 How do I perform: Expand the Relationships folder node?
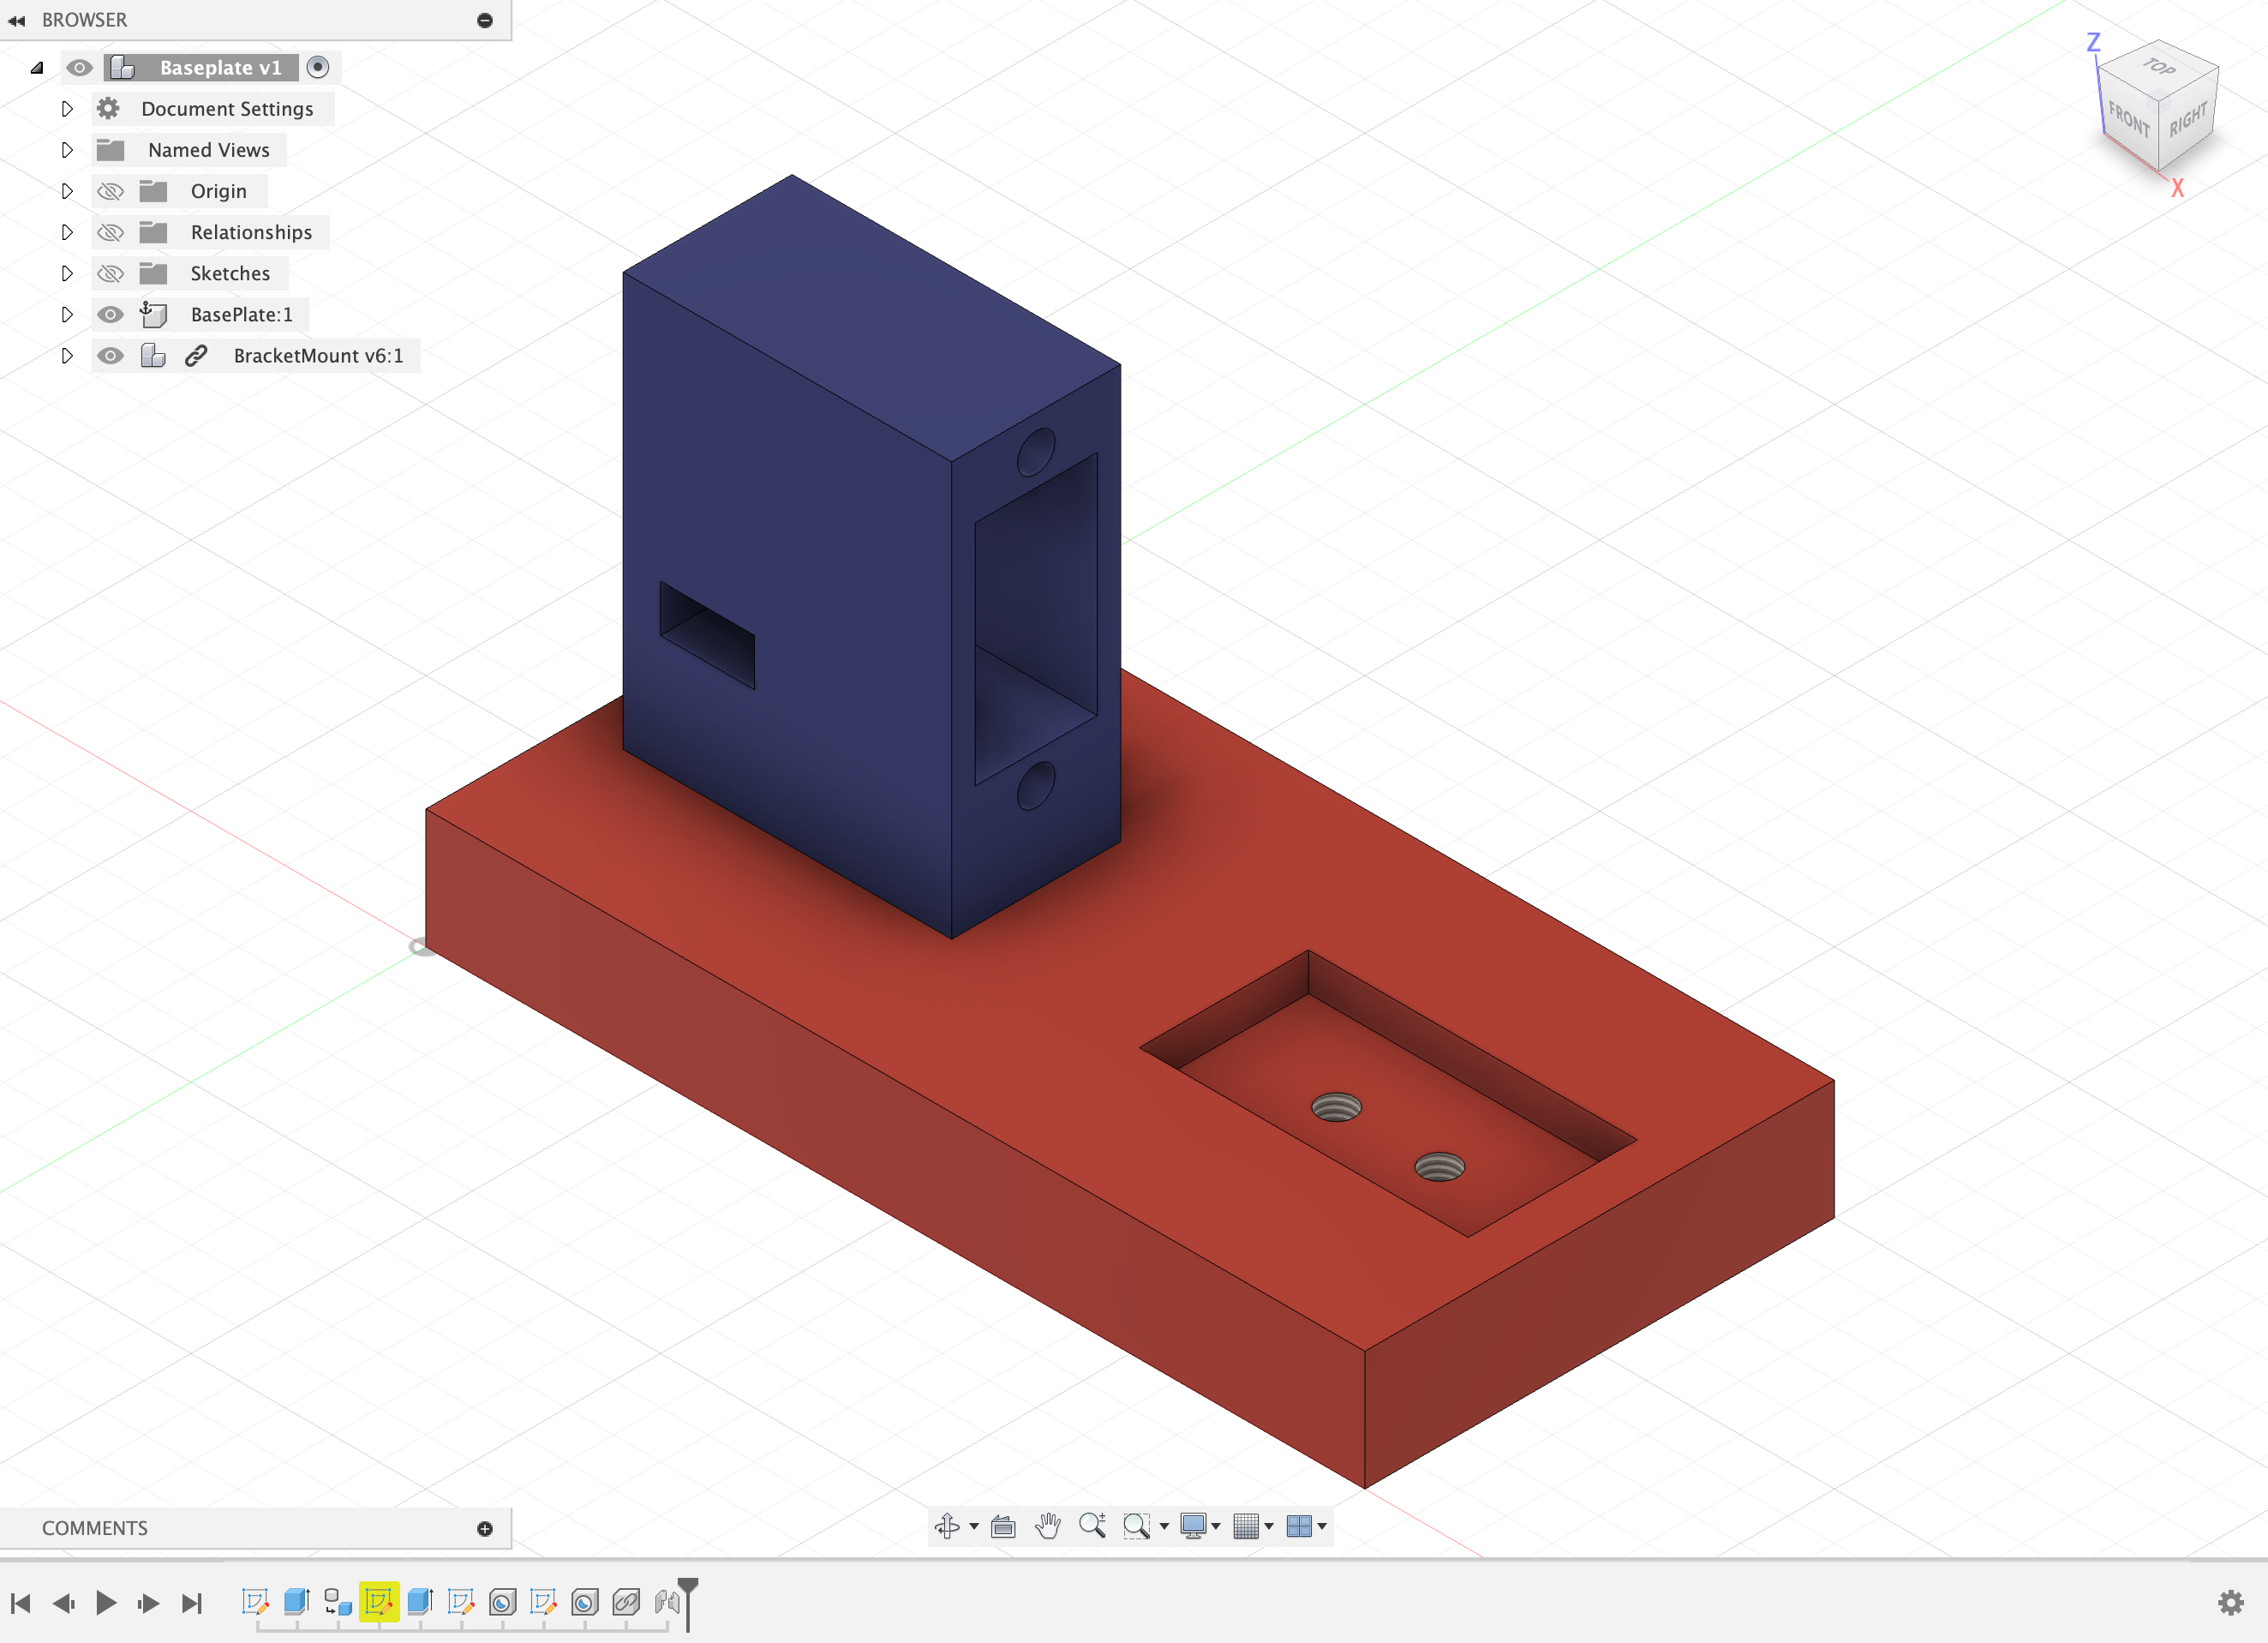click(x=67, y=232)
